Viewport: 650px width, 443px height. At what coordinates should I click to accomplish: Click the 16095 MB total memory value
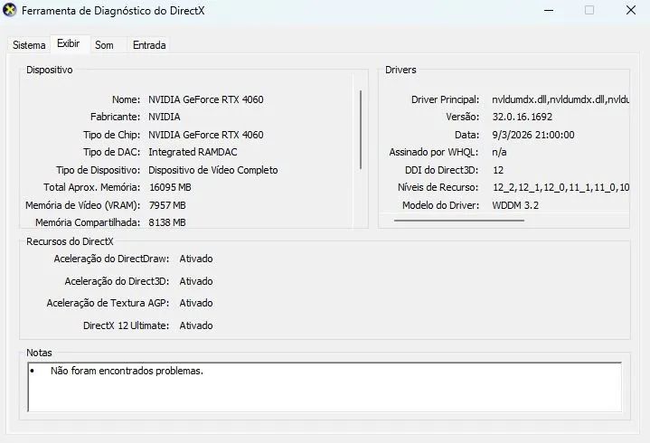[170, 187]
